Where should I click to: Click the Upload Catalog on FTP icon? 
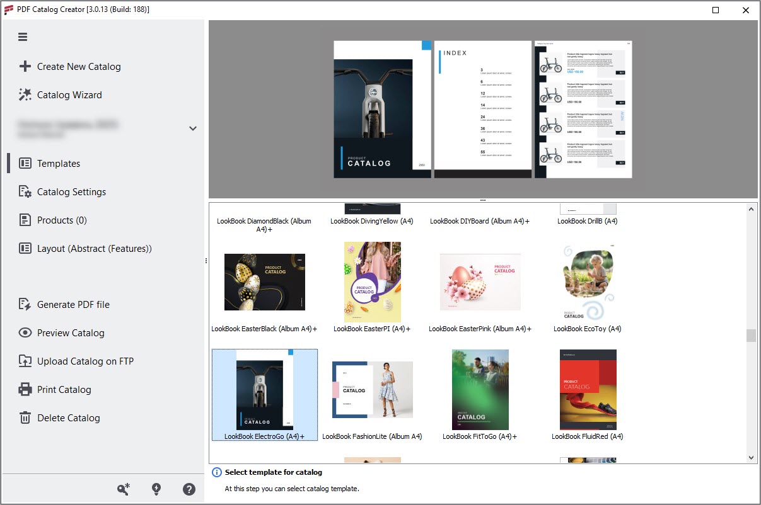click(25, 361)
